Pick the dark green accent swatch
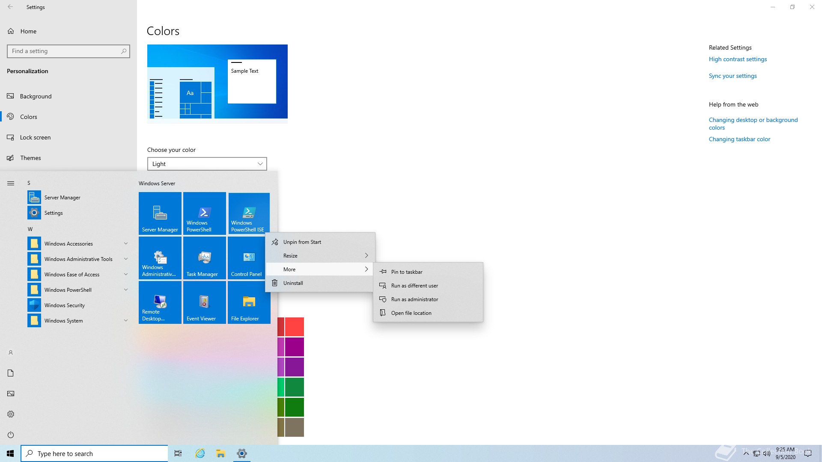Viewport: 822px width, 462px height. [x=295, y=407]
